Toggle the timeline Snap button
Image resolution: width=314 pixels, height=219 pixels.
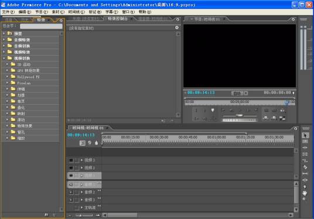click(82, 143)
